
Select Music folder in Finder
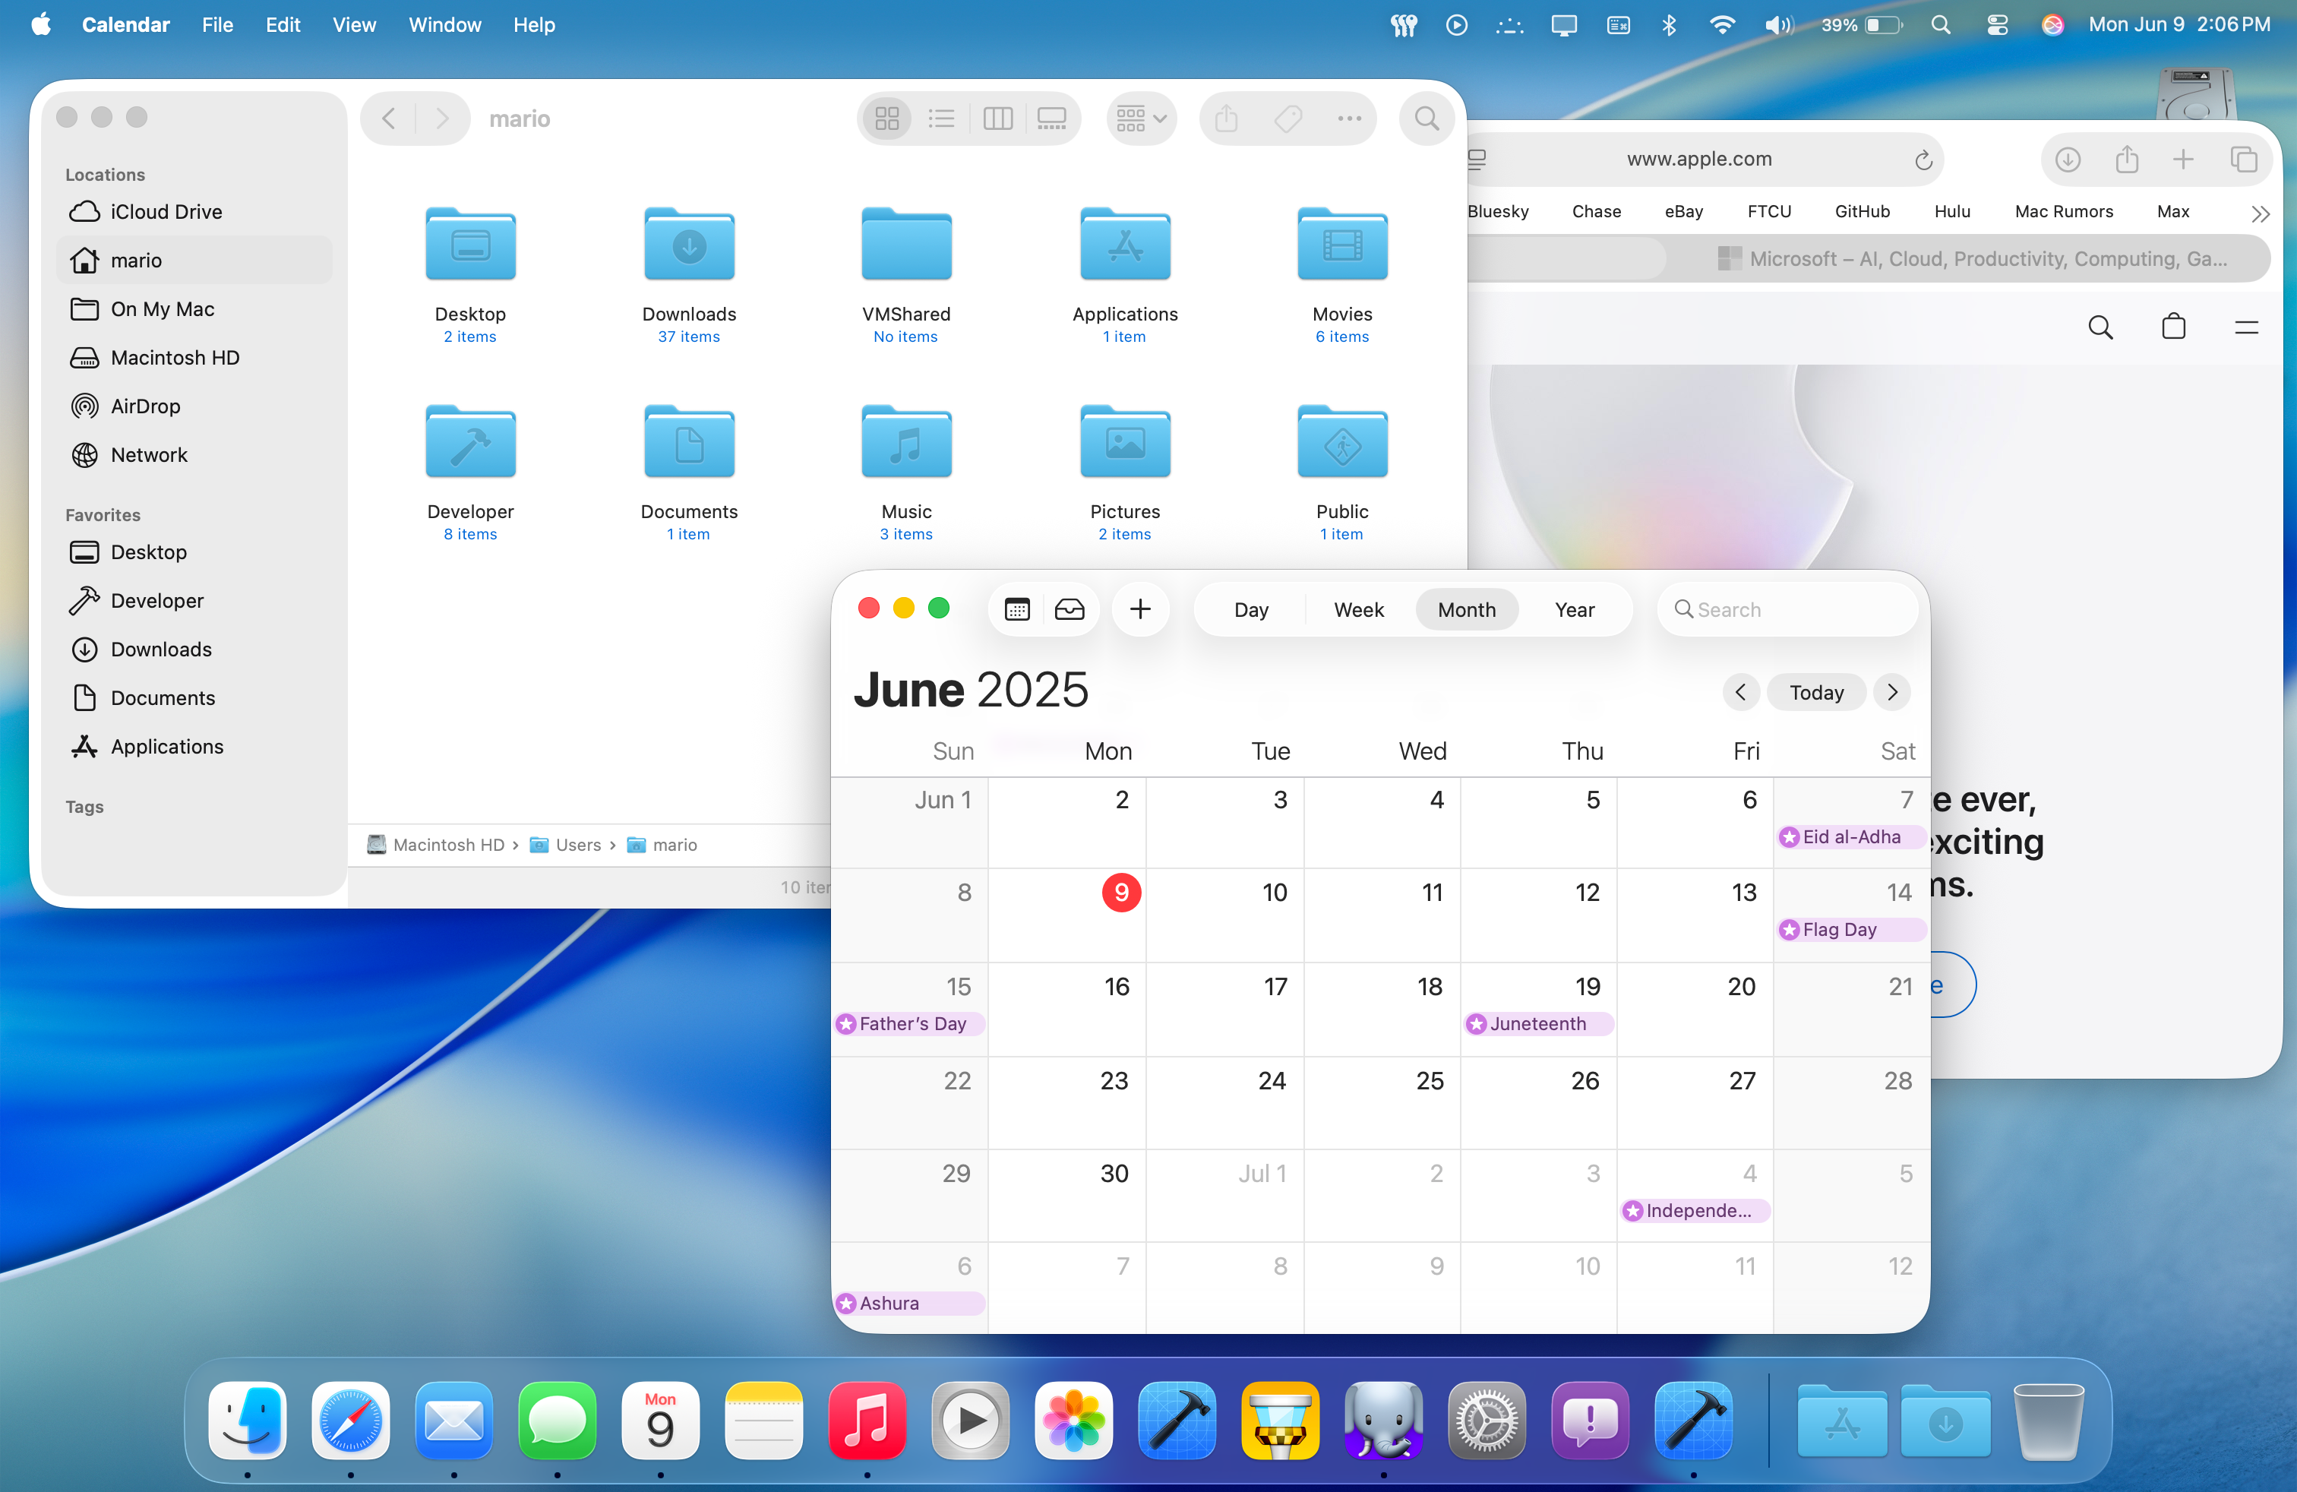pyautogui.click(x=905, y=442)
